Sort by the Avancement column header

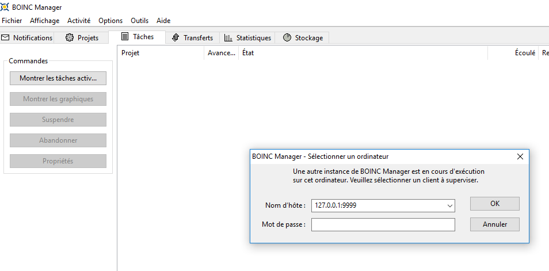coord(222,53)
